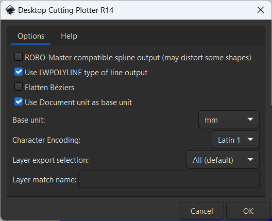Click the arrow on Character Encoding combo box
The image size is (272, 221).
pyautogui.click(x=250, y=140)
